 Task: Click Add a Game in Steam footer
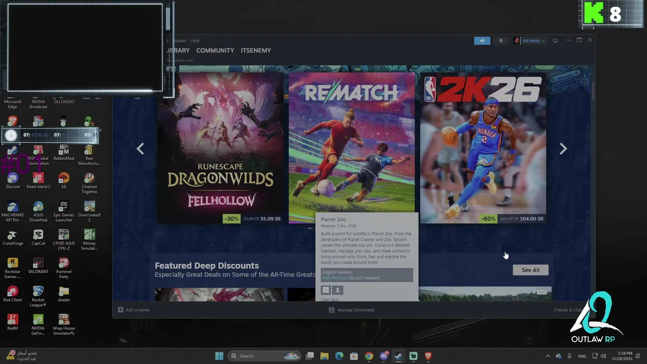tap(133, 310)
